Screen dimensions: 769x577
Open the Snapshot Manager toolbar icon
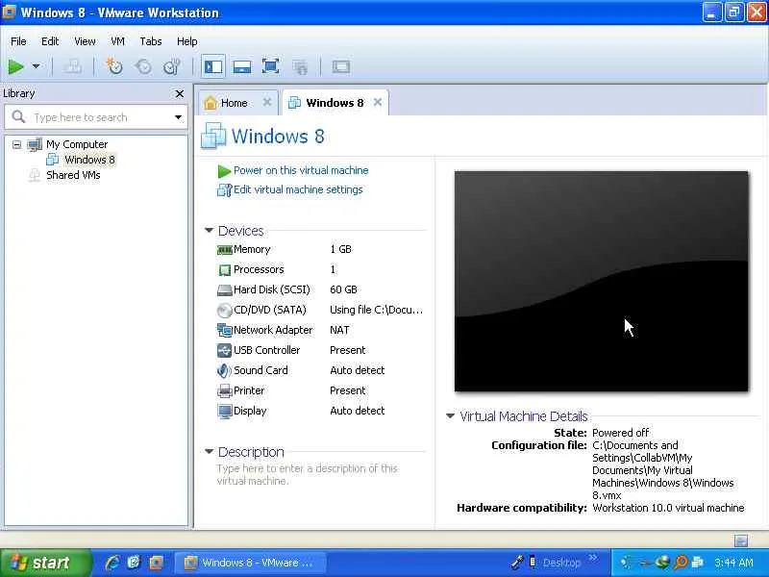(172, 66)
